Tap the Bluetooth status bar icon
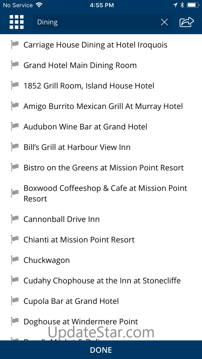 (182, 5)
